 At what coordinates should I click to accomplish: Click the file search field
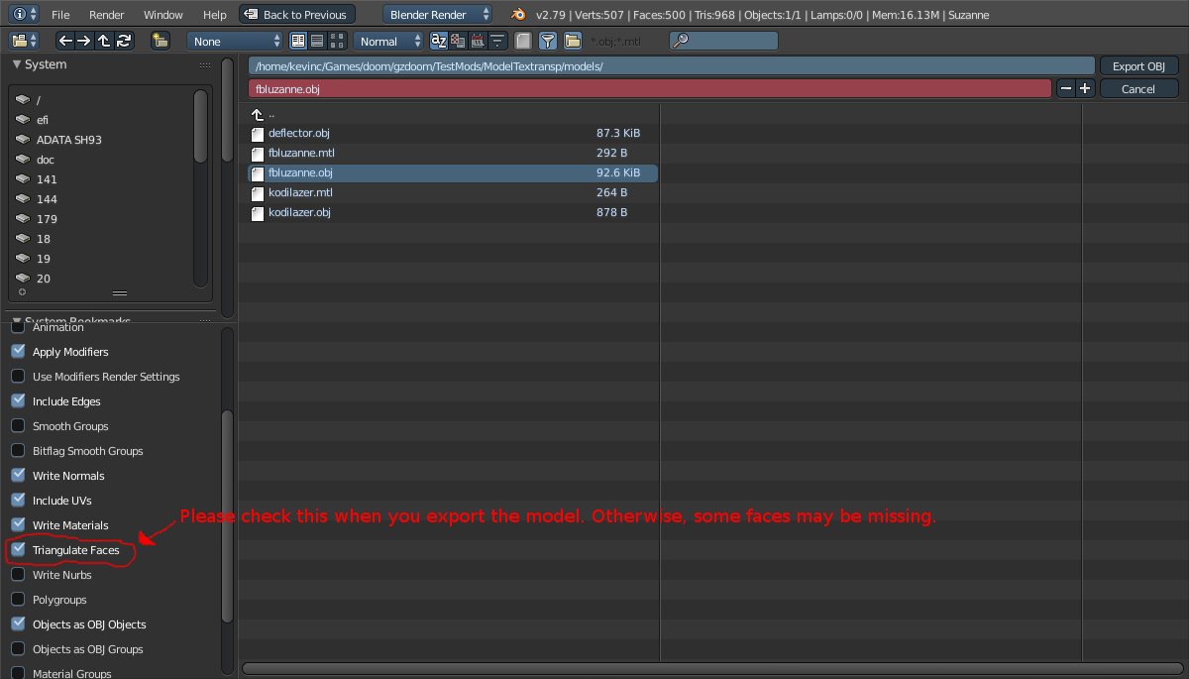[x=723, y=41]
